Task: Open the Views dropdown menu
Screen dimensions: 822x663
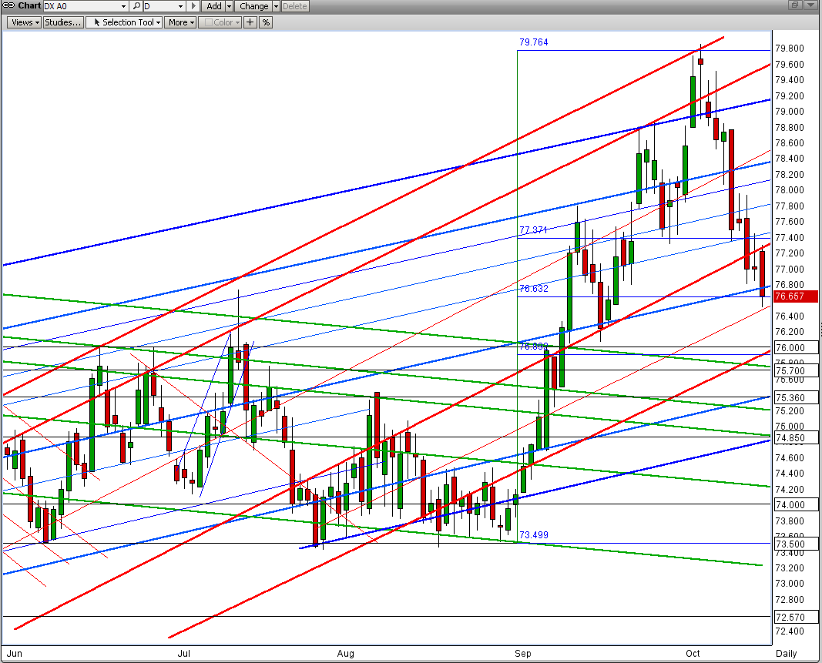Action: click(24, 22)
